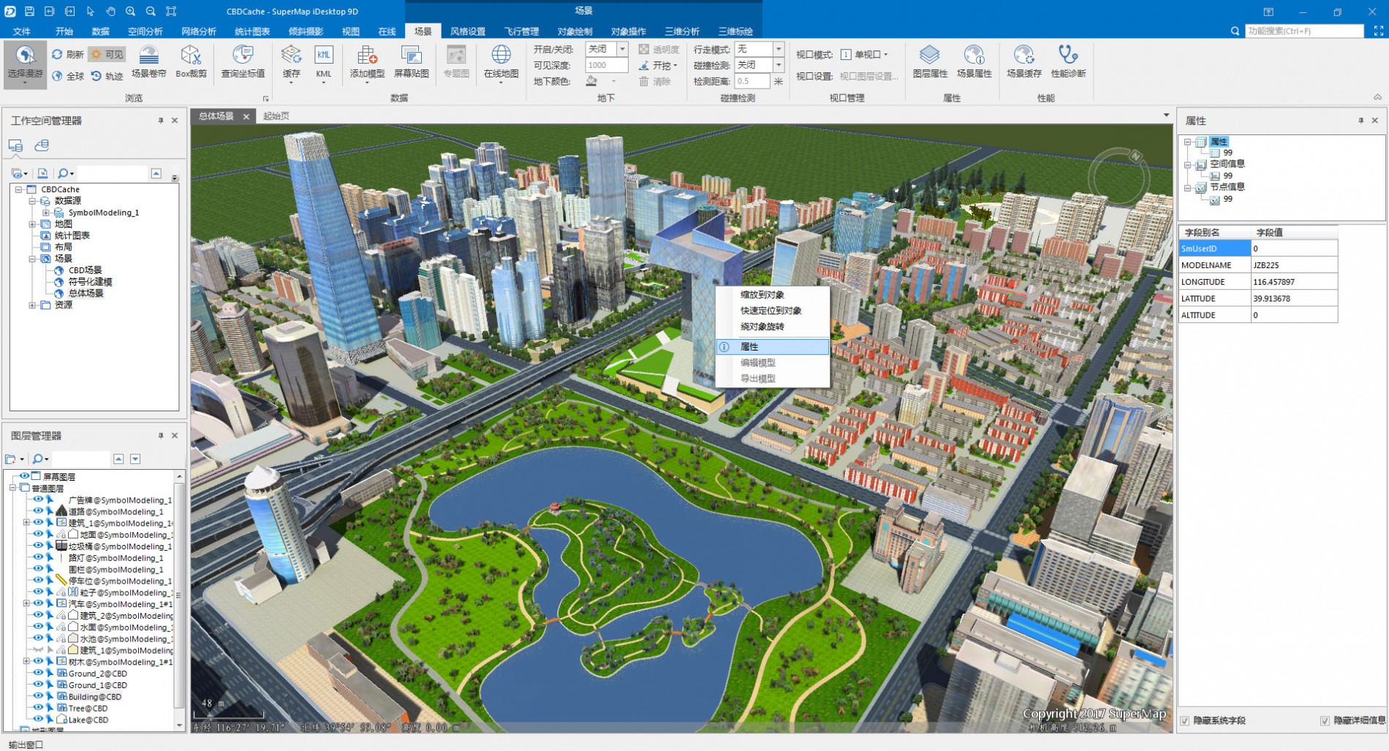Image resolution: width=1389 pixels, height=751 pixels.
Task: Select the CBD场景 item in workspace tree
Action: (x=85, y=270)
